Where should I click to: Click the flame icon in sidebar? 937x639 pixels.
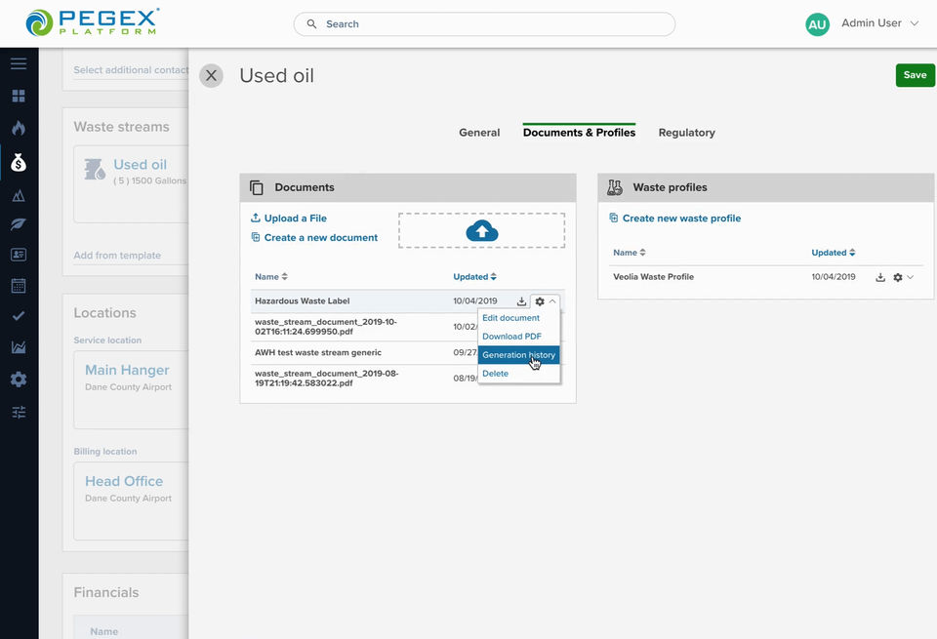[19, 128]
